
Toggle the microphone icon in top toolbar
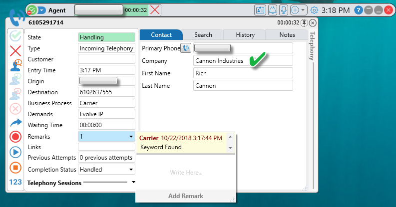[x=284, y=10]
